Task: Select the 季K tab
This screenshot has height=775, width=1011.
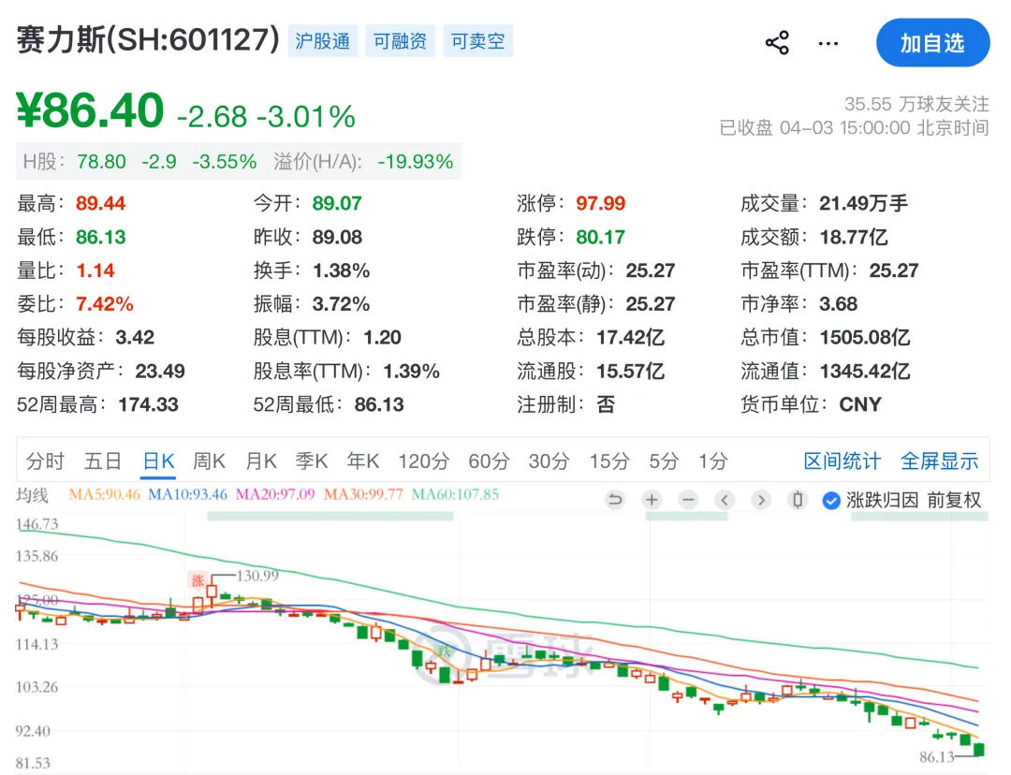Action: coord(312,461)
